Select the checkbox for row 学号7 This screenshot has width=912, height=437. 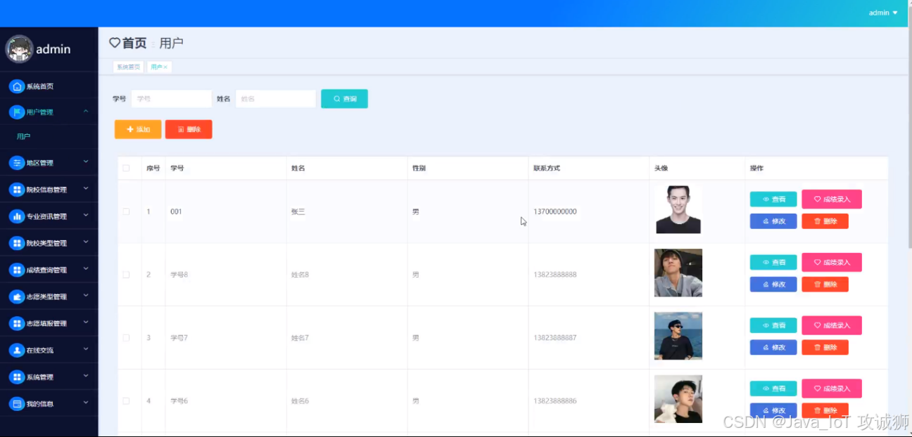click(126, 338)
